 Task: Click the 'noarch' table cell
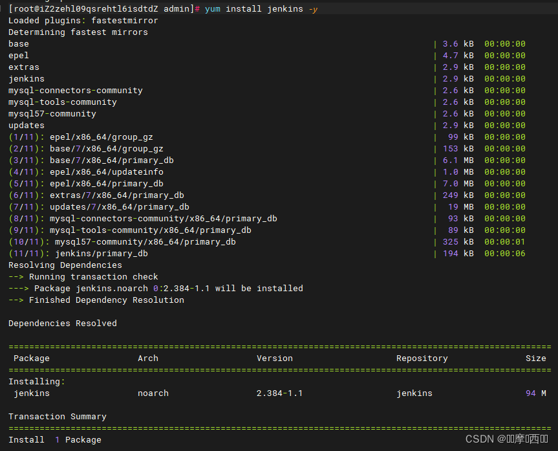tap(153, 393)
